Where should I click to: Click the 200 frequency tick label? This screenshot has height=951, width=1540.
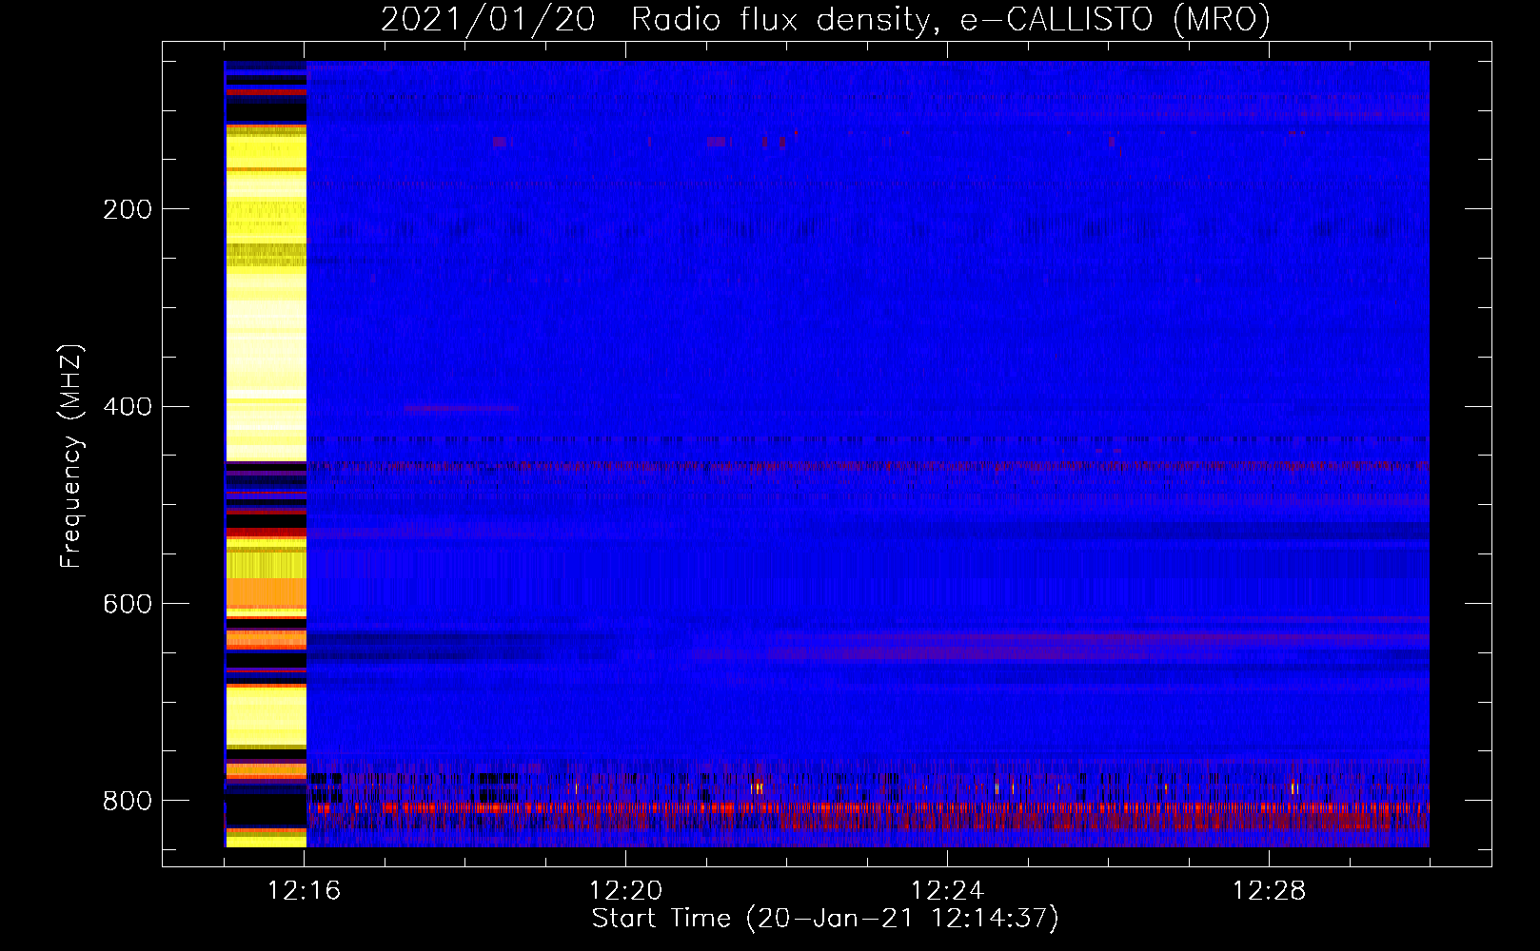[128, 210]
